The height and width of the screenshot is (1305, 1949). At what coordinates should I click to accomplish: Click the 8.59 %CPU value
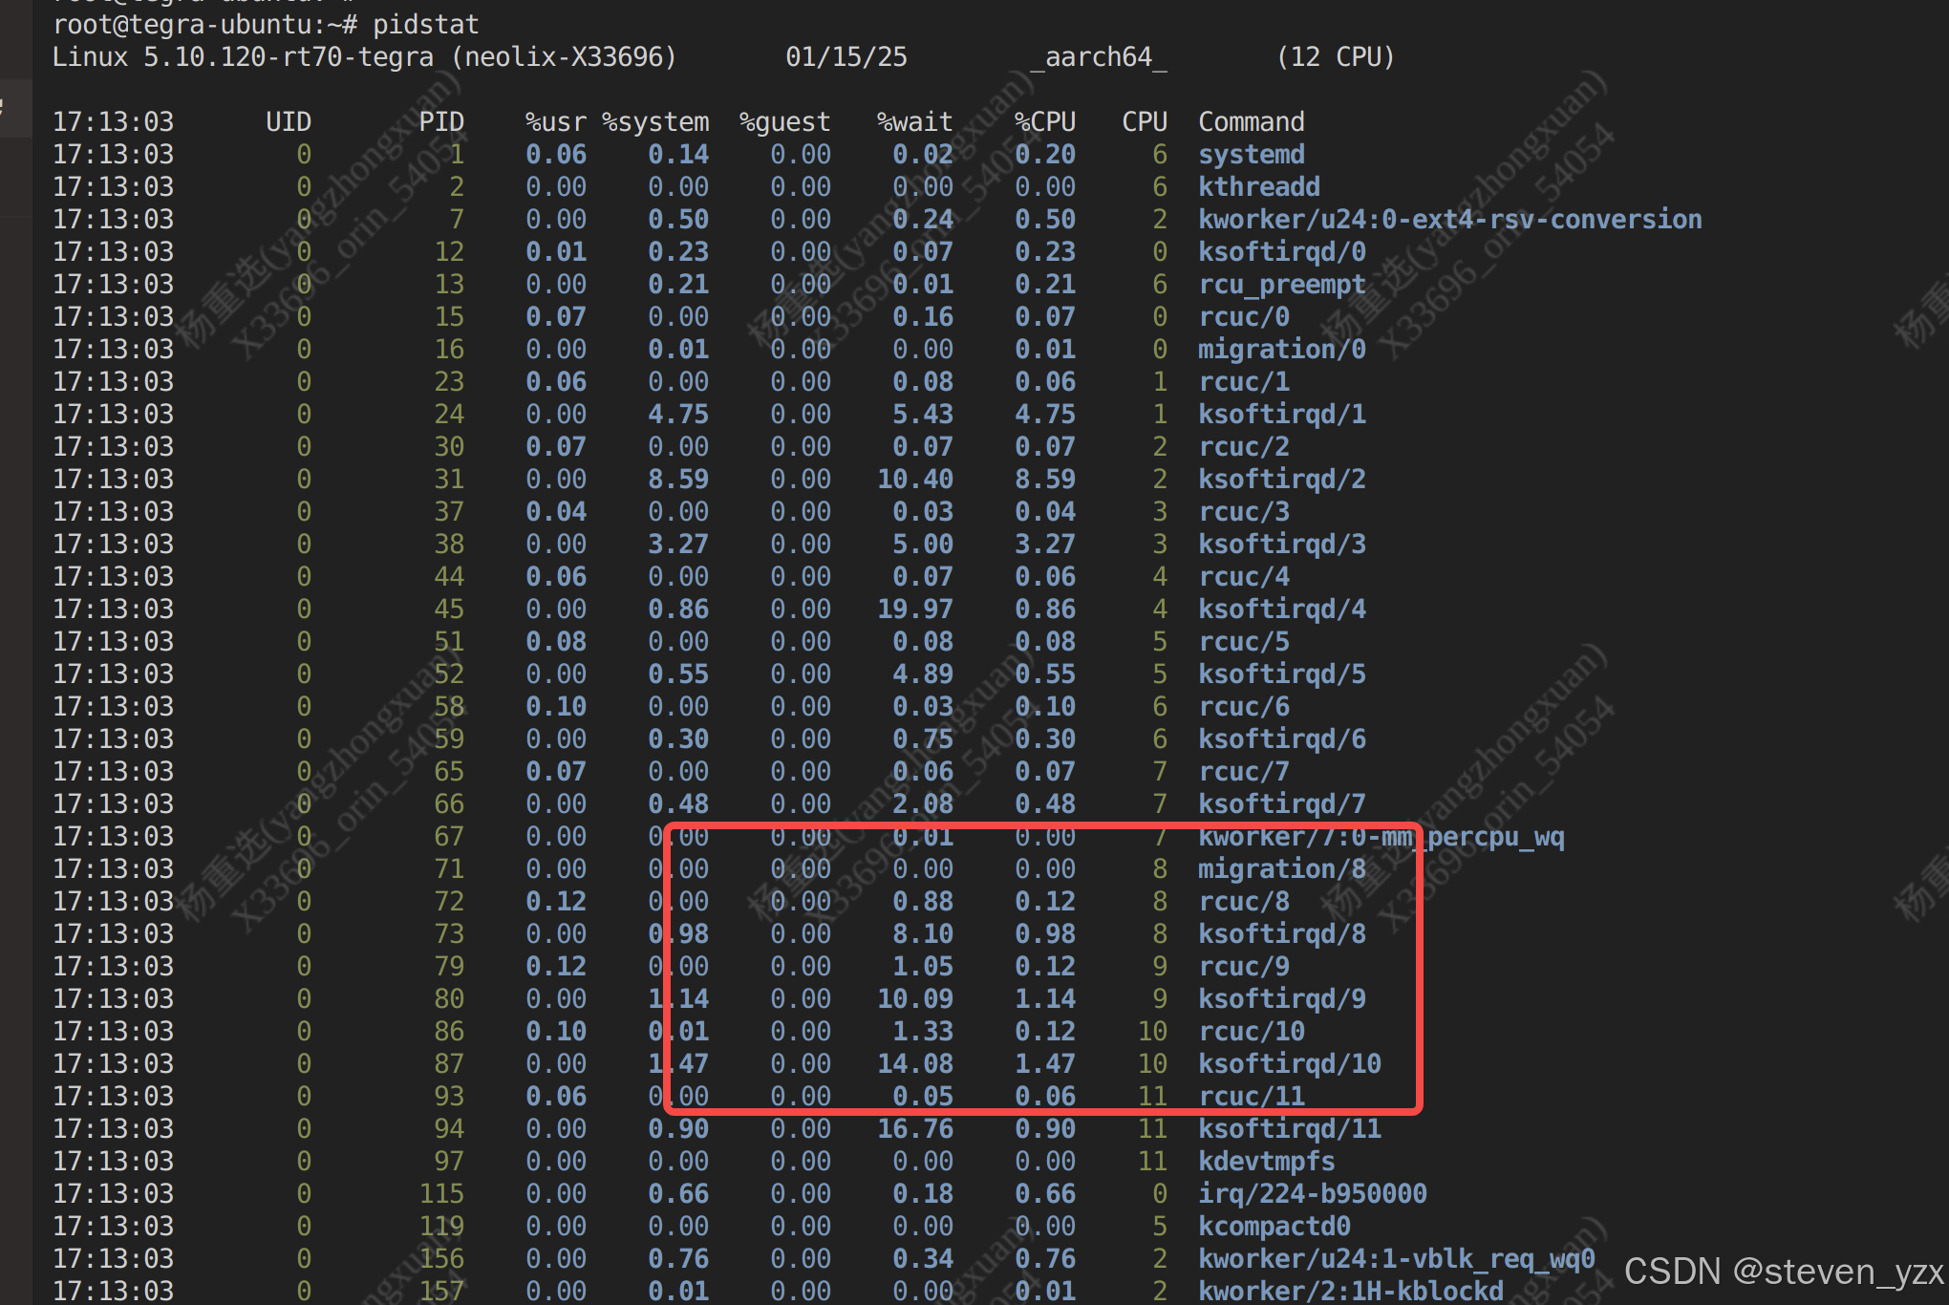pos(1044,480)
